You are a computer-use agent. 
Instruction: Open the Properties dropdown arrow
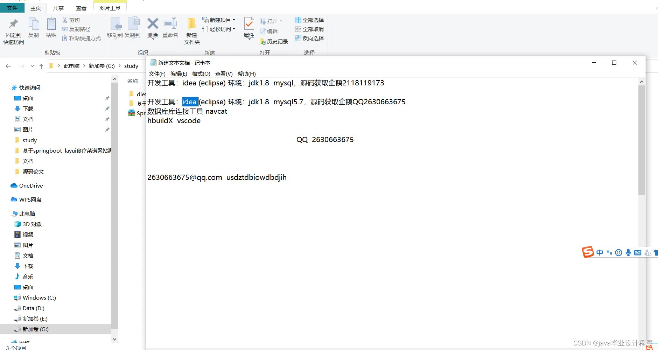click(x=249, y=39)
